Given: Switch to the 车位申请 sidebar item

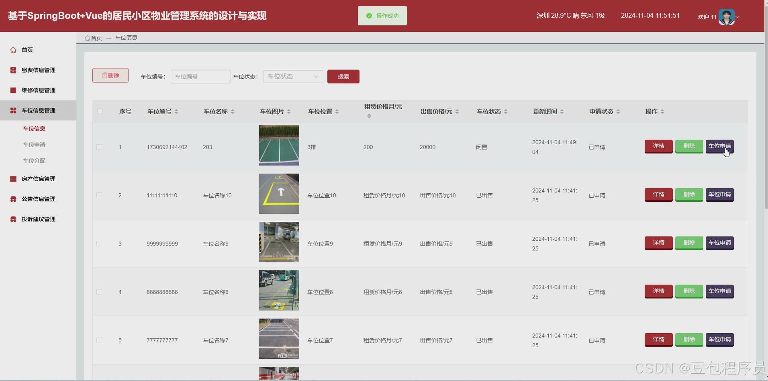Looking at the screenshot, I should [x=34, y=144].
